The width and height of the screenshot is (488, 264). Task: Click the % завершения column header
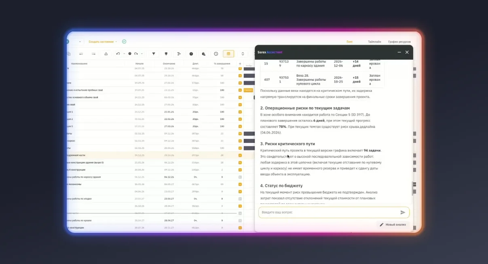point(222,64)
